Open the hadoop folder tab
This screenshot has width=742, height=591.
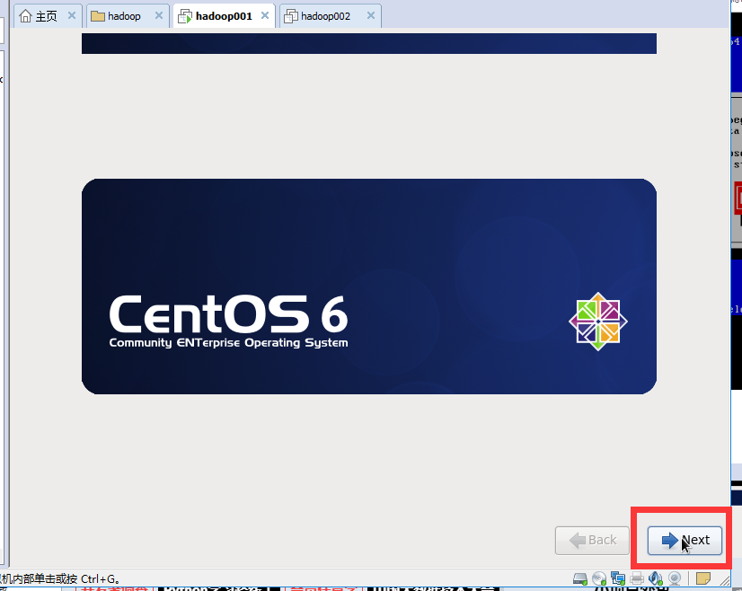128,16
